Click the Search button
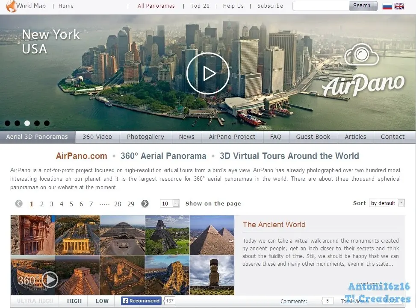416x308 pixels. 363,6
